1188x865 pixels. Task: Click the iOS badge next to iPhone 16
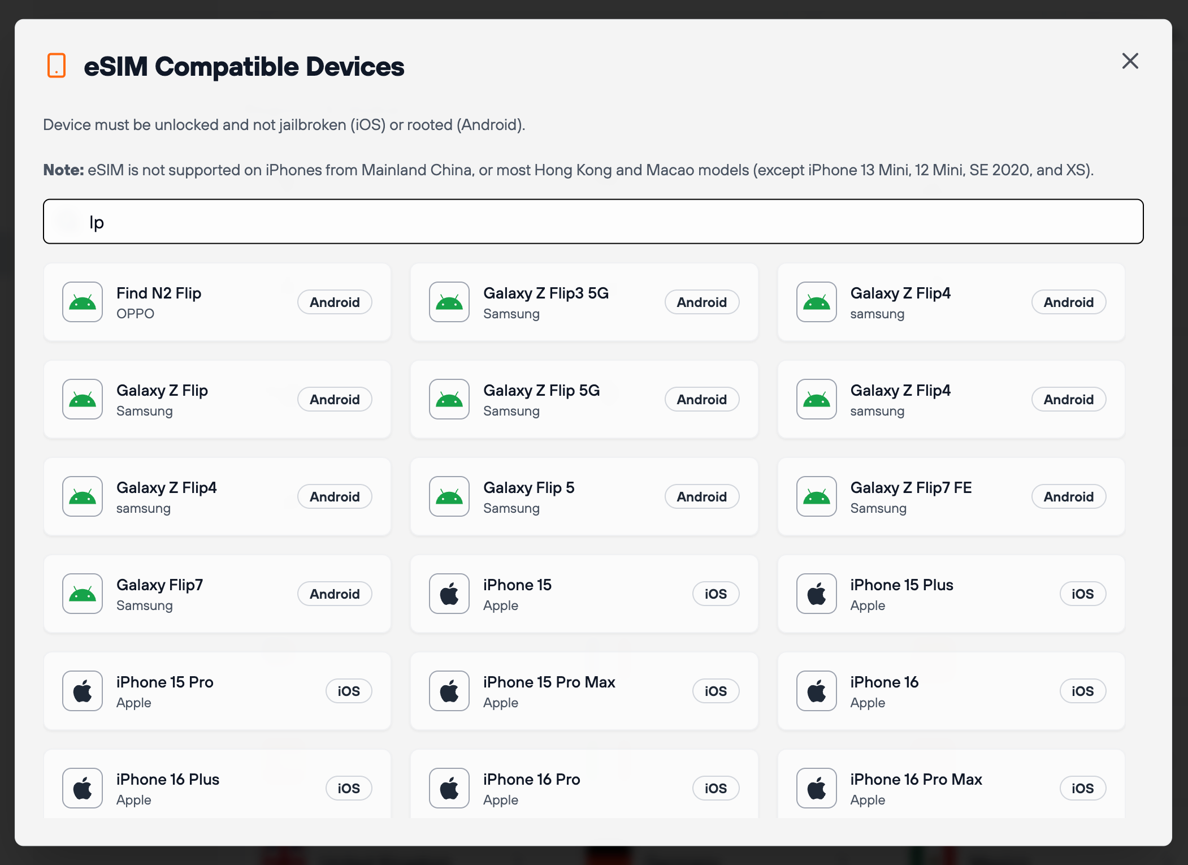click(1082, 690)
